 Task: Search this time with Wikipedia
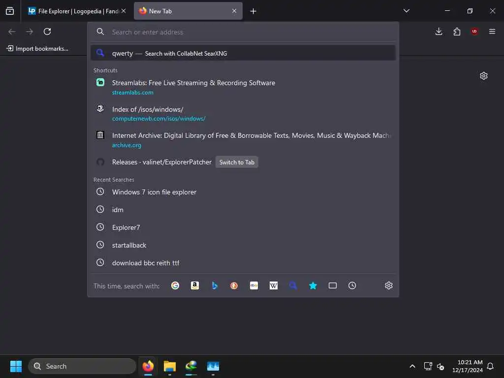coord(274,285)
